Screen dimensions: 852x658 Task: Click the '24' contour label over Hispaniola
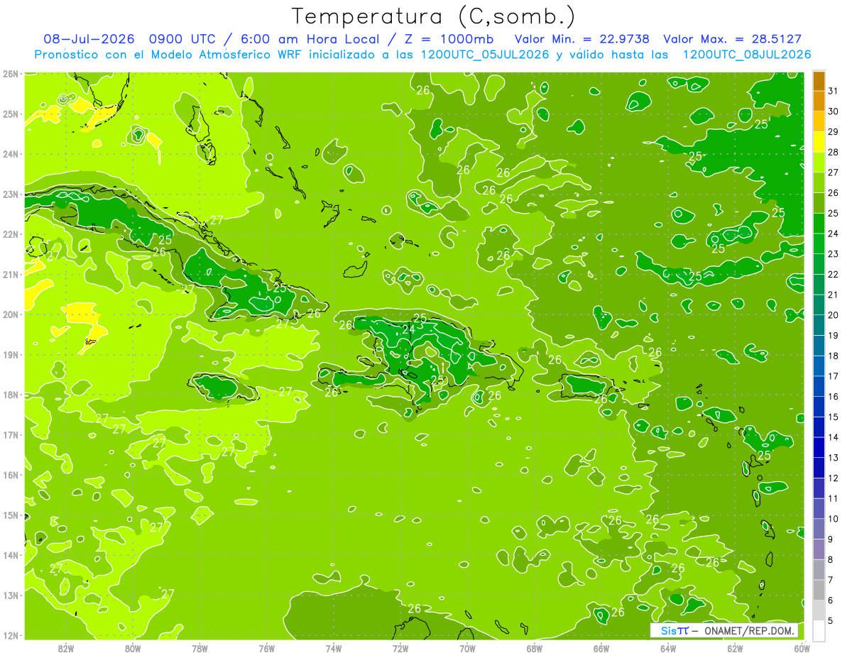point(408,329)
